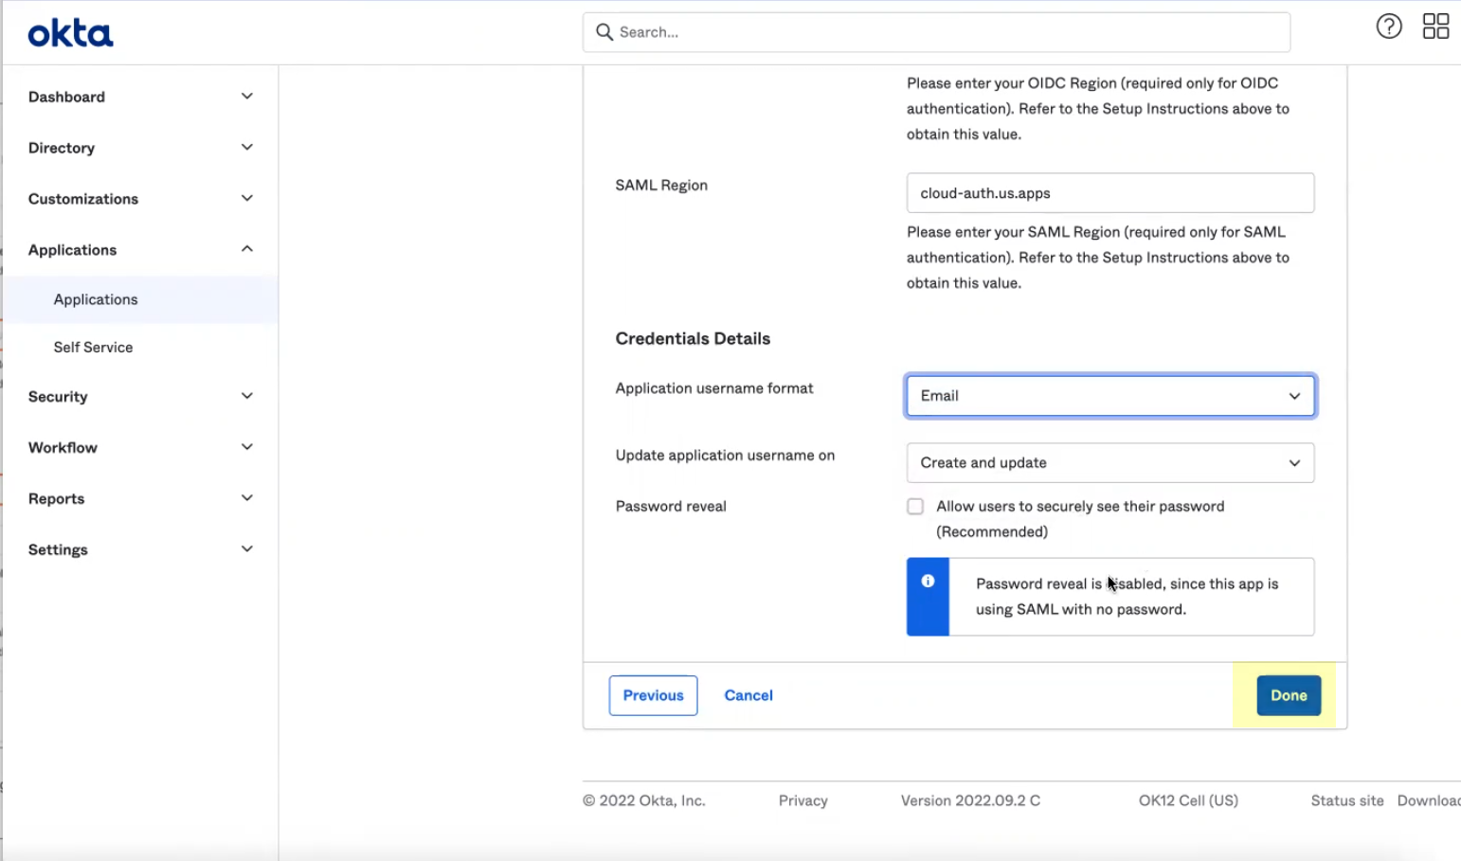Screen dimensions: 1461x861
Task: Expand the Customizations menu chevron
Action: tap(247, 199)
